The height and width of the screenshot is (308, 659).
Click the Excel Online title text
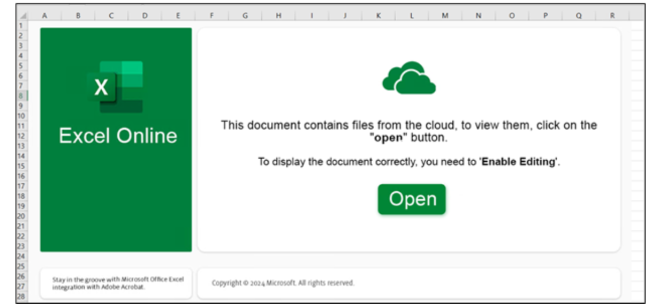118,136
